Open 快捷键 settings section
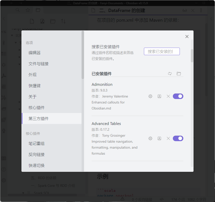Screen dimensions: 215x202 (x=52, y=86)
